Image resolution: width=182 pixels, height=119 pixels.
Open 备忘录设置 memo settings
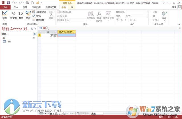click(x=108, y=16)
